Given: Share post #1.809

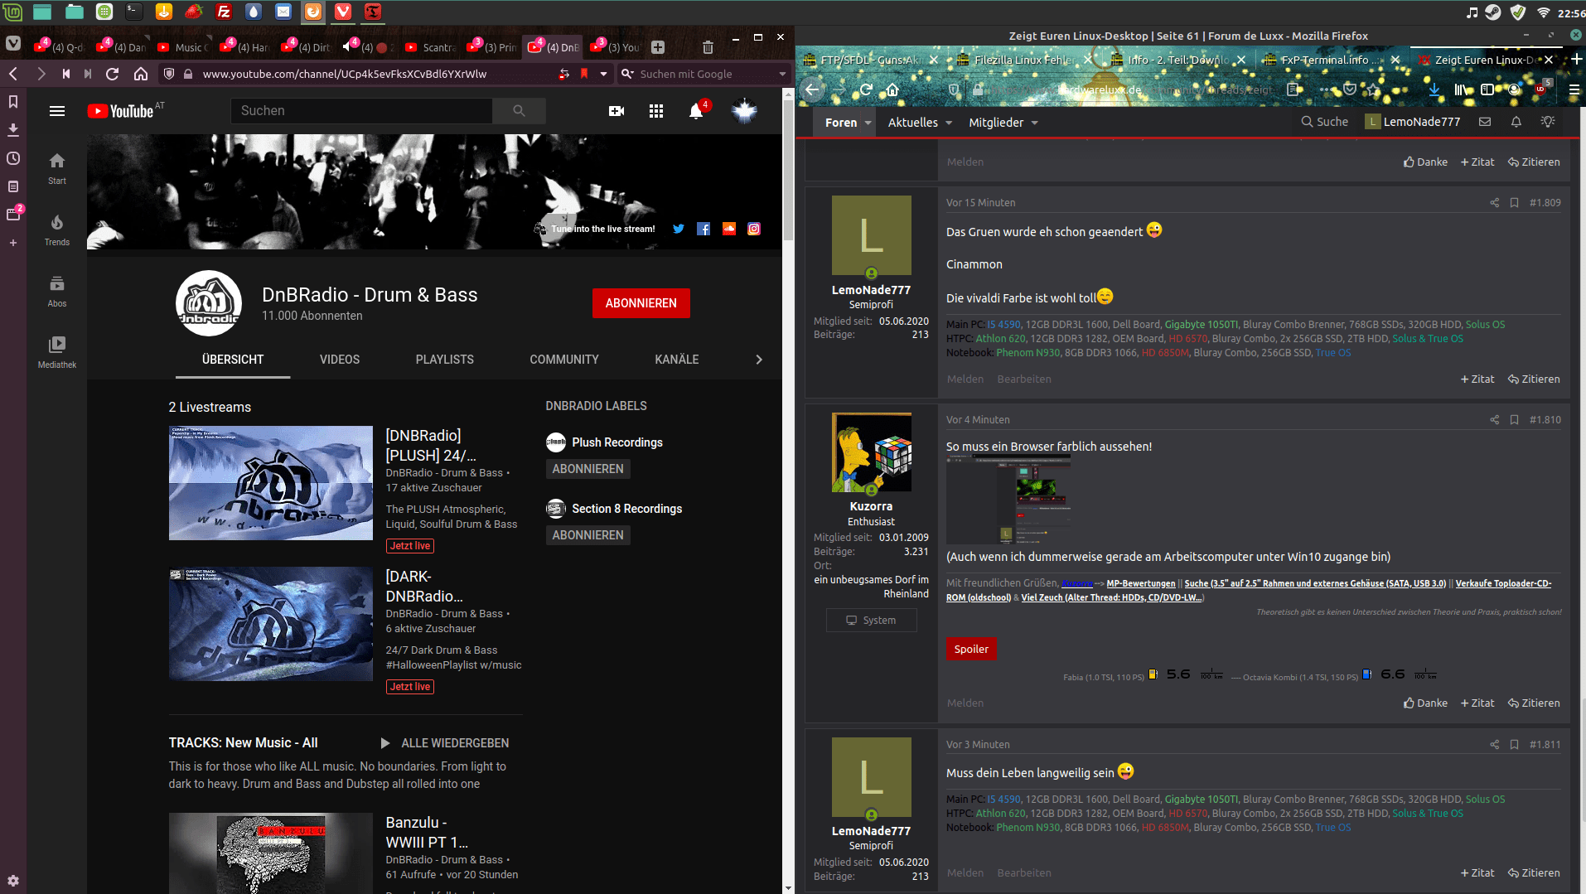Looking at the screenshot, I should tap(1495, 203).
